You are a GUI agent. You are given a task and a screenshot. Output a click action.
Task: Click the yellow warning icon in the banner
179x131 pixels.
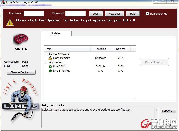[10, 22]
